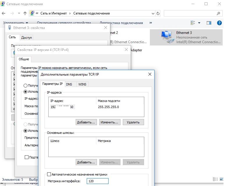Click the Ethernet 3 connection name
227x186 pixels.
coord(184,33)
